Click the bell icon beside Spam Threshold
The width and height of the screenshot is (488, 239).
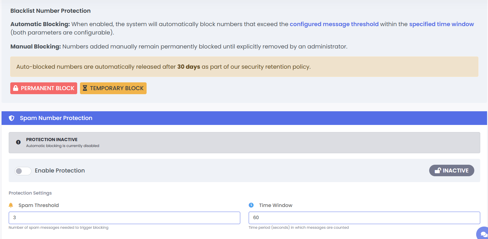pos(11,205)
